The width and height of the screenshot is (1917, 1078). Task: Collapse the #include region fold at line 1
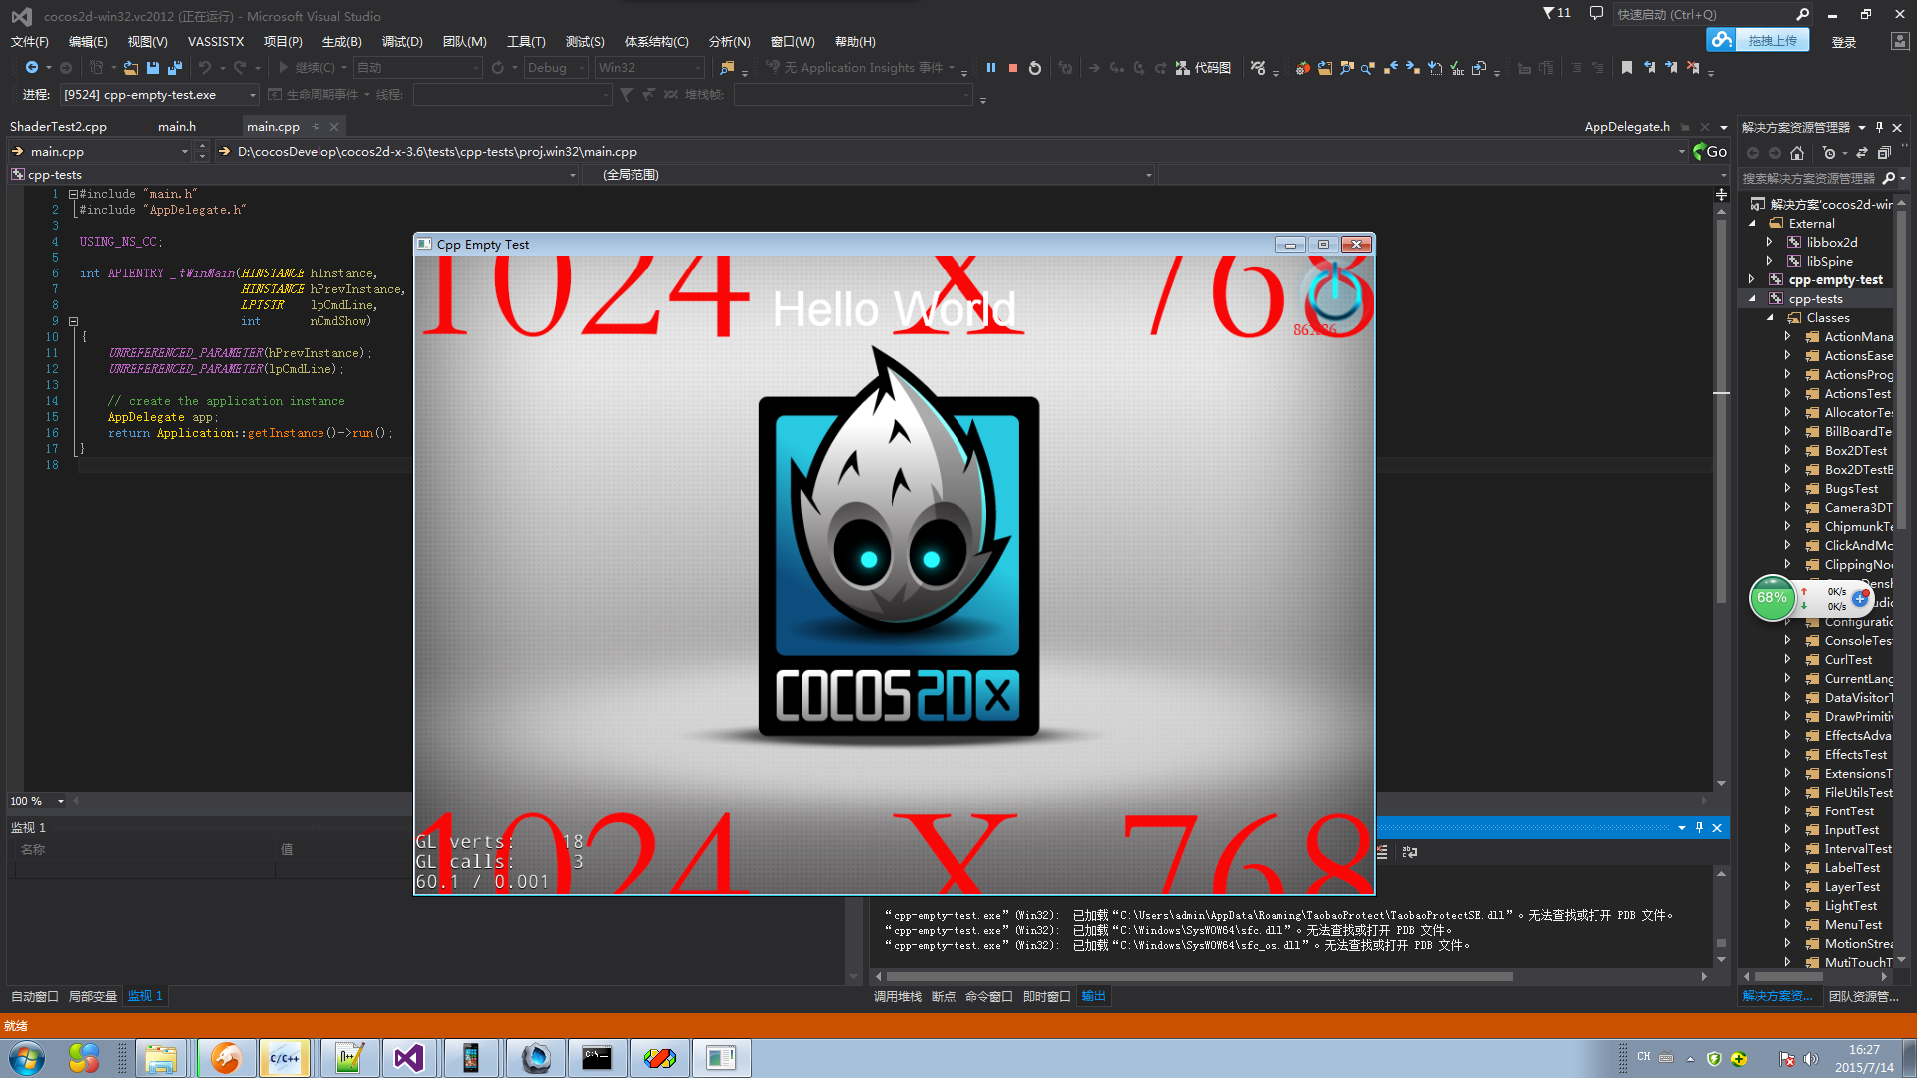point(73,194)
